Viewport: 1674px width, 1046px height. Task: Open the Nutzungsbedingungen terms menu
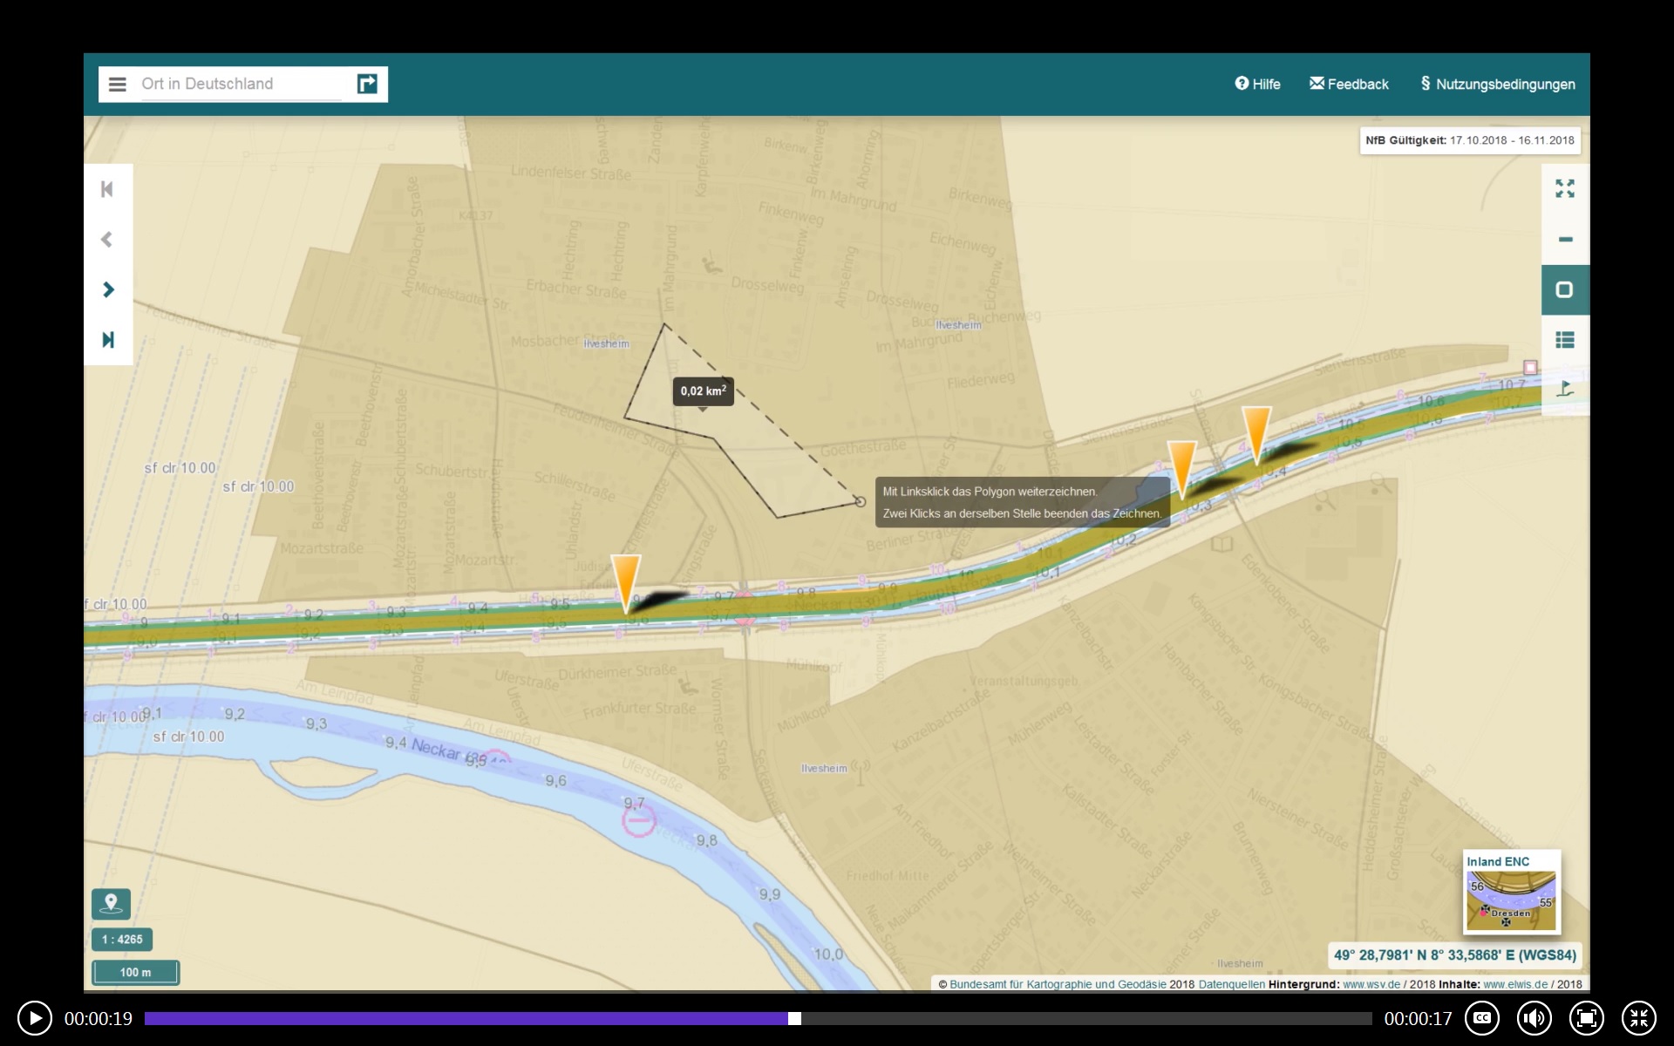(x=1497, y=83)
